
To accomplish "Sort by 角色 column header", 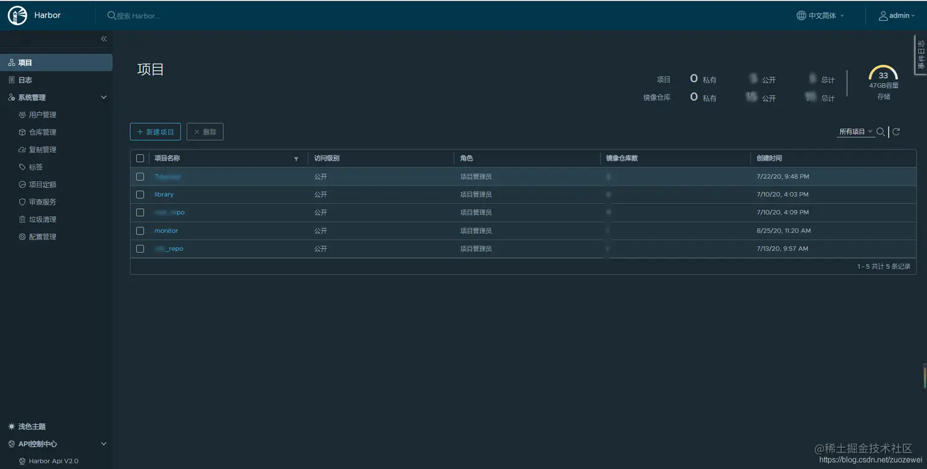I will click(466, 158).
